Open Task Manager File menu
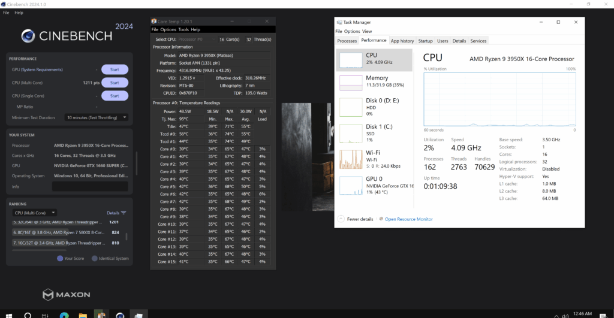Viewport: 614px width, 318px height. click(x=339, y=31)
